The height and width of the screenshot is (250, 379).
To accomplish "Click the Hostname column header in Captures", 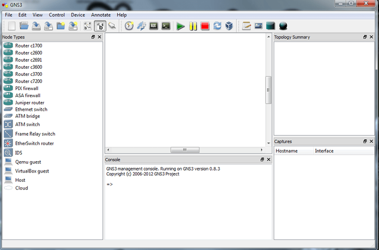I will pos(294,151).
